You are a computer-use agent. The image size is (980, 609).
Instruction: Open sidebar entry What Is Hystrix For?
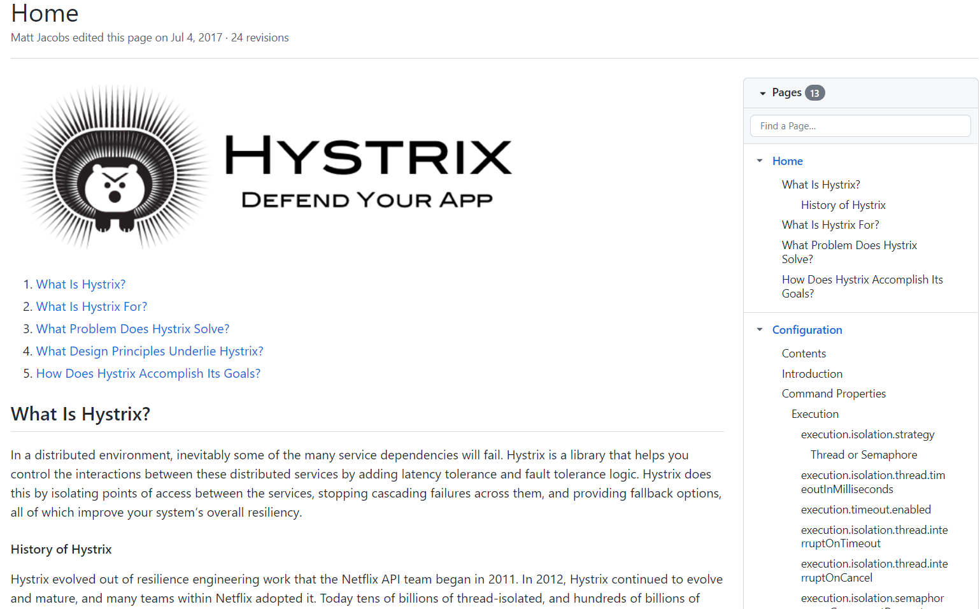point(830,225)
